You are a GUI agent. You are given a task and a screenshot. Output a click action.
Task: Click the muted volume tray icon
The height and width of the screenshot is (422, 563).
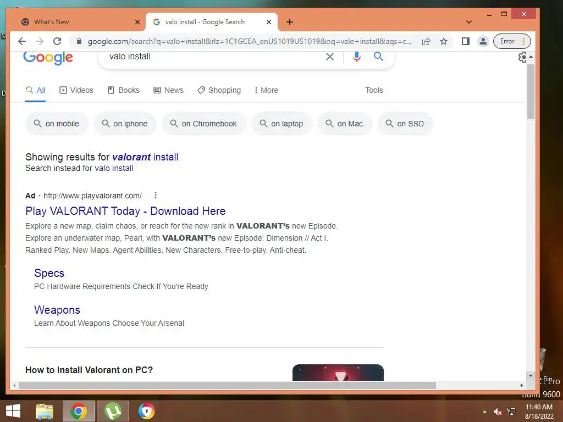[x=498, y=412]
